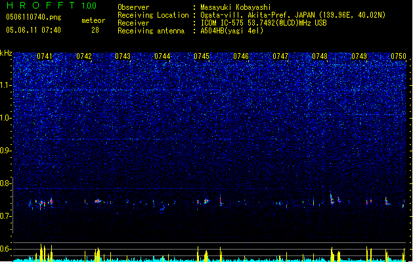The width and height of the screenshot is (413, 262).
Task: Click the 0742 time marker
Action: click(x=84, y=56)
